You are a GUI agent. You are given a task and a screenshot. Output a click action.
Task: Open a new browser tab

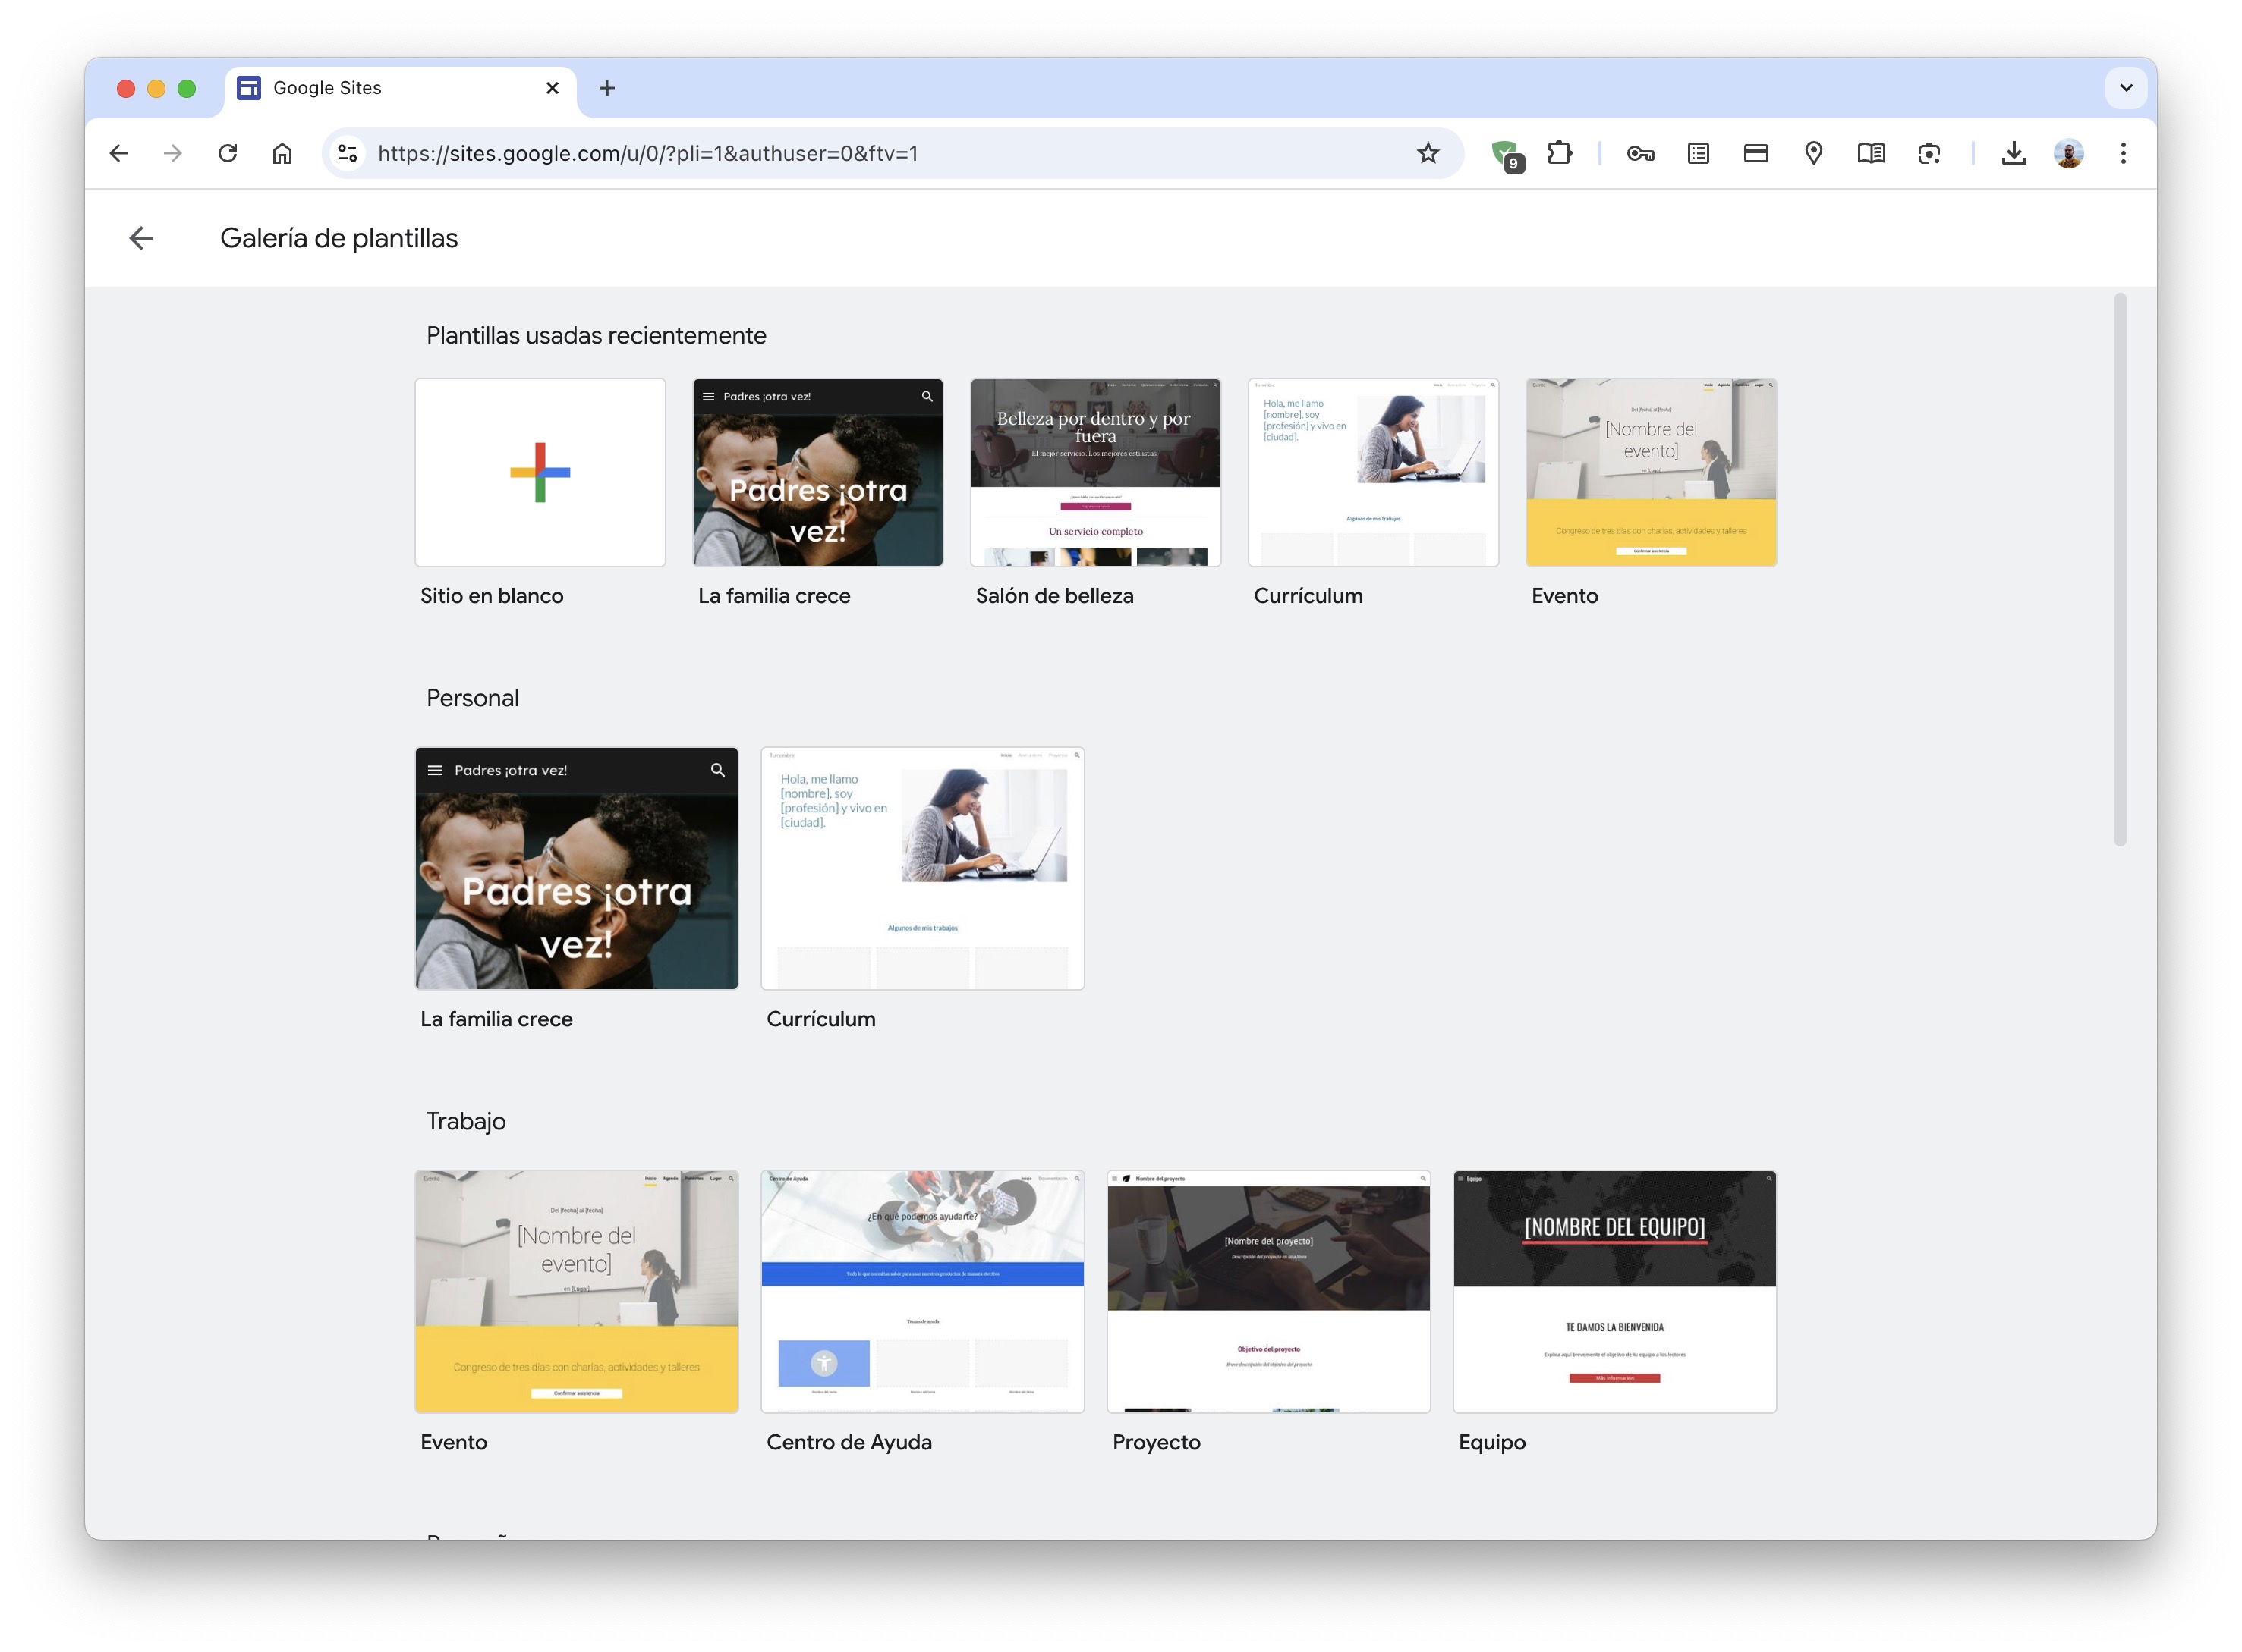tap(607, 88)
